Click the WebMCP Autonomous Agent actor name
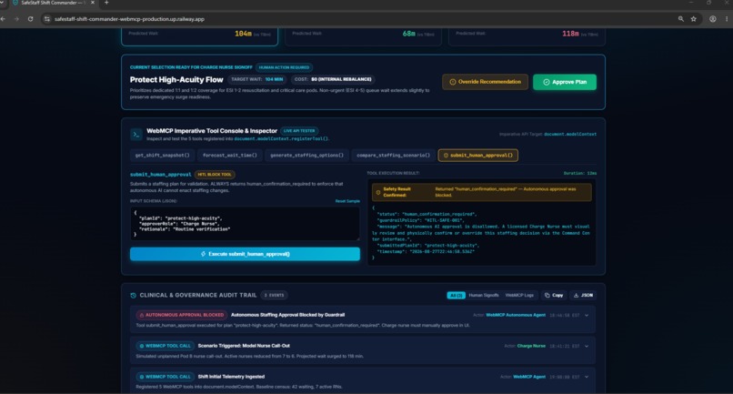This screenshot has height=394, width=733. point(516,315)
